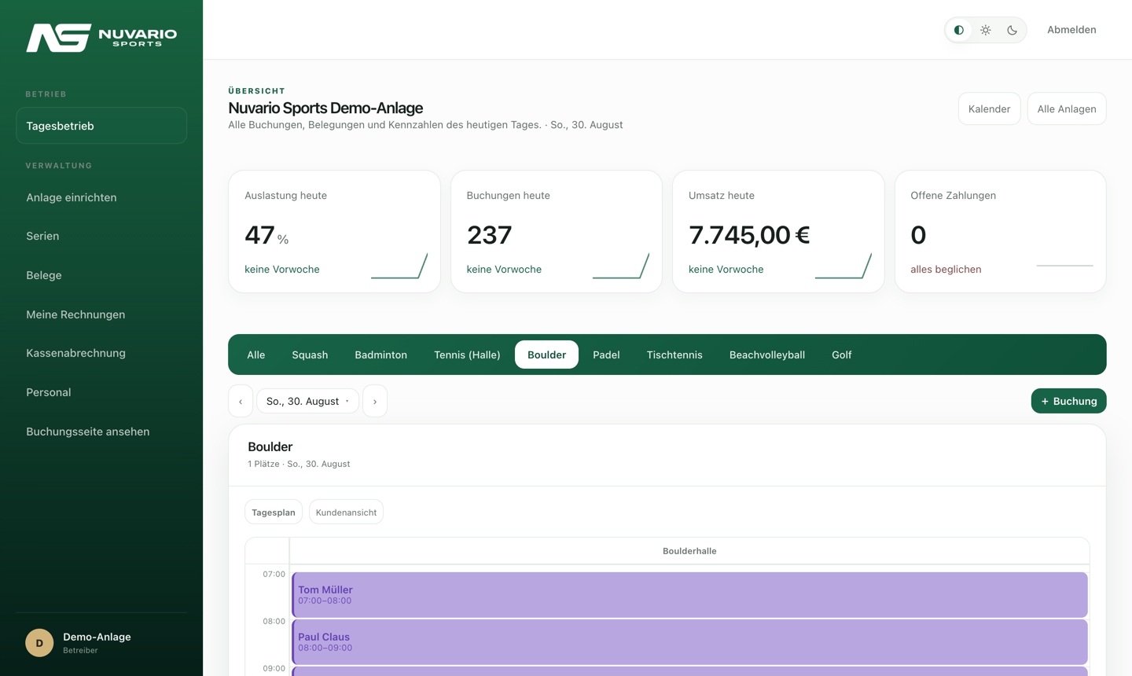Click the Buchungen heute trend sparkline
The width and height of the screenshot is (1132, 676).
(x=621, y=266)
